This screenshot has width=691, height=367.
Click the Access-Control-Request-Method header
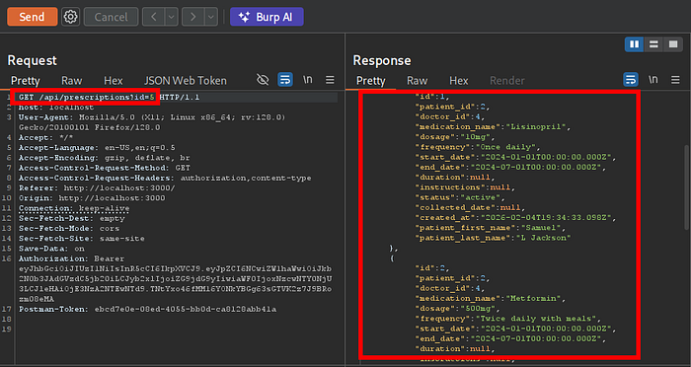pyautogui.click(x=104, y=168)
